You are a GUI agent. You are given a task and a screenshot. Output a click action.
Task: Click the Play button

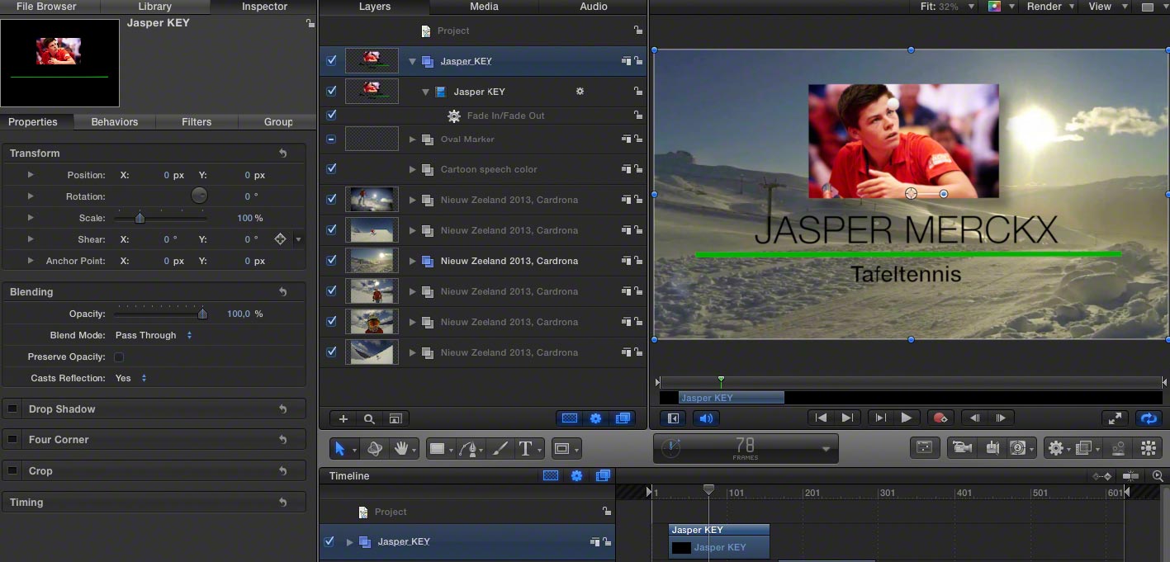907,418
